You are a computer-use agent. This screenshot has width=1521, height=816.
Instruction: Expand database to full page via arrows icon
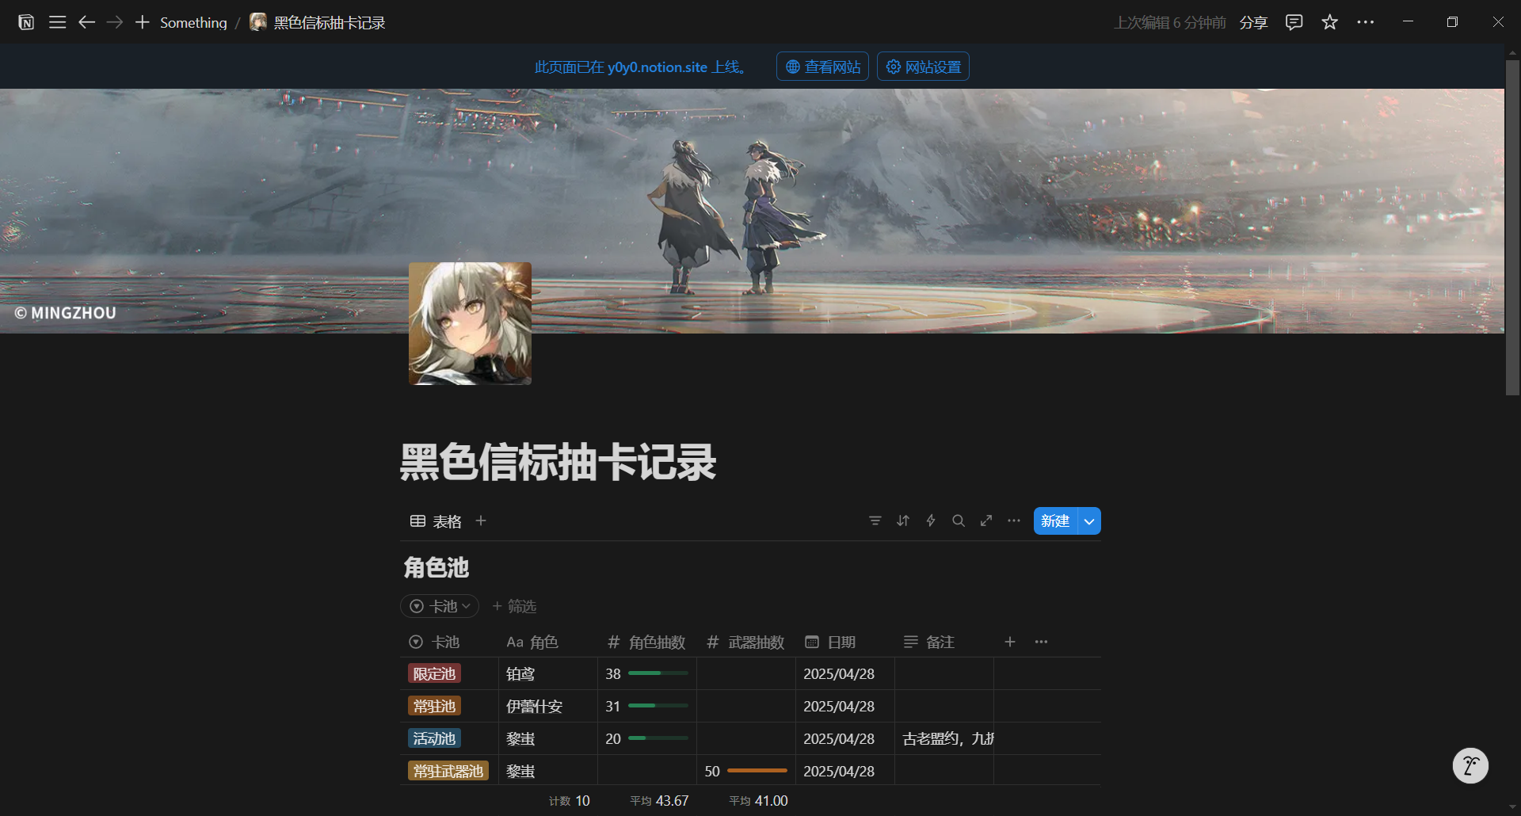985,520
